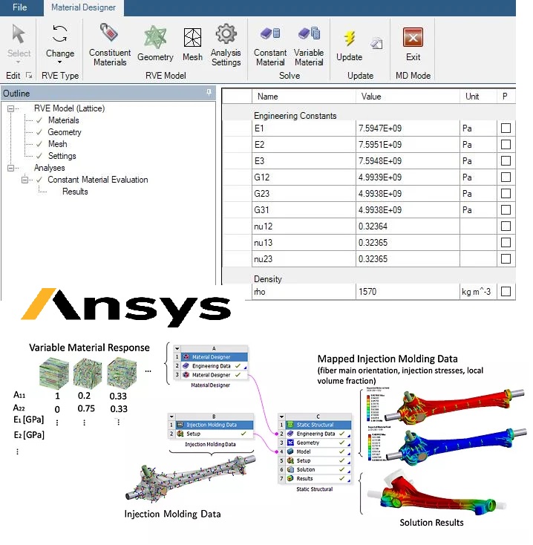Screen dimensions: 533x545
Task: Click Results icon in system C
Action: pos(290,479)
